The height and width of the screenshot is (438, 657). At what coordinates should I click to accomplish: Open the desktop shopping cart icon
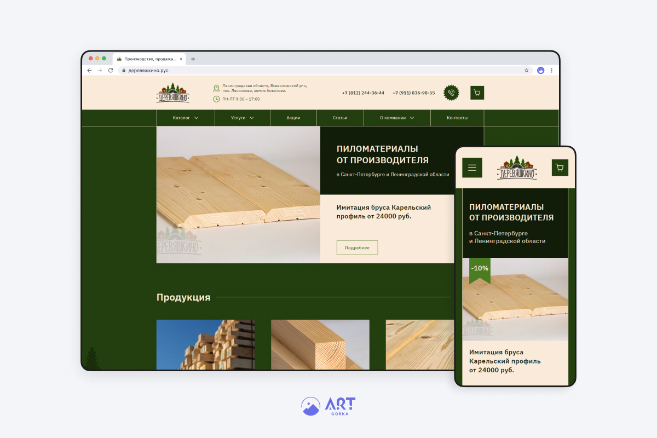point(477,93)
